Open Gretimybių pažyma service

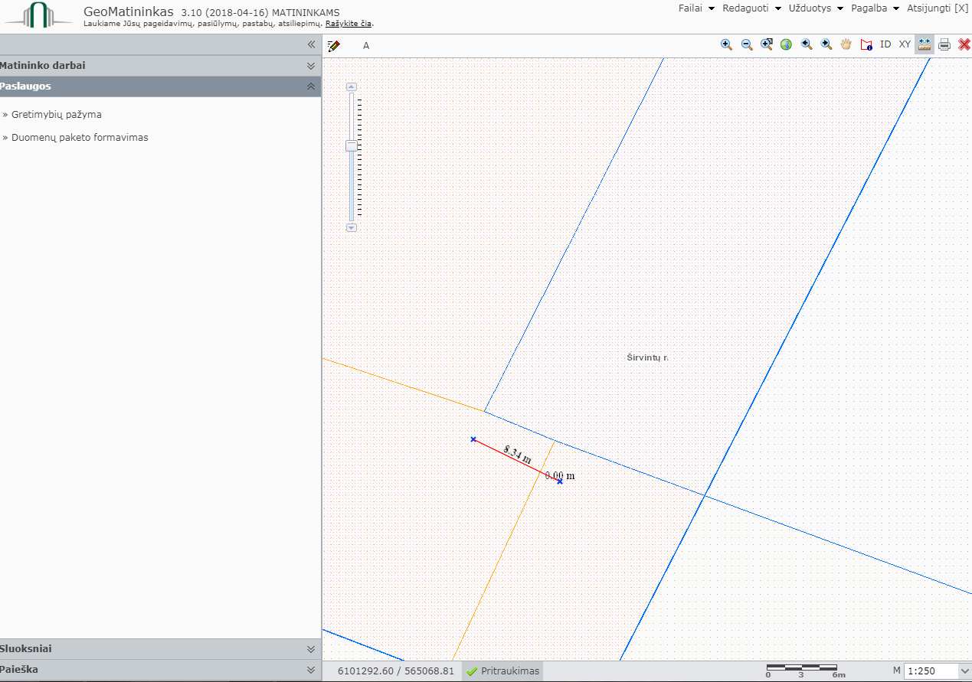tap(57, 115)
